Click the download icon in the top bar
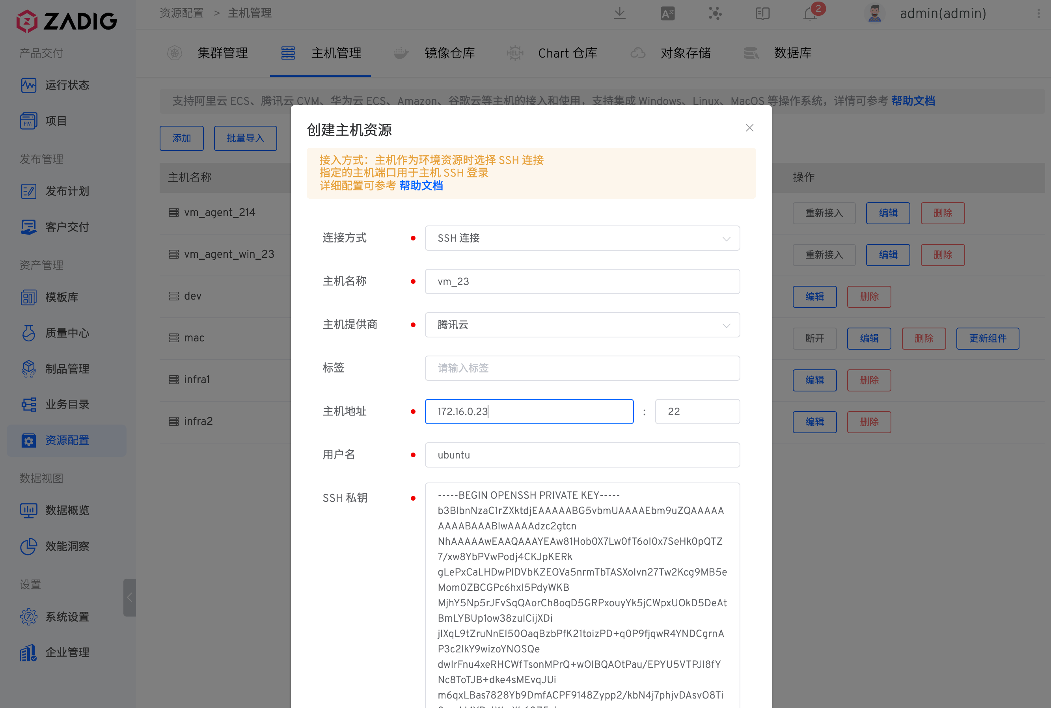The height and width of the screenshot is (708, 1051). click(619, 13)
